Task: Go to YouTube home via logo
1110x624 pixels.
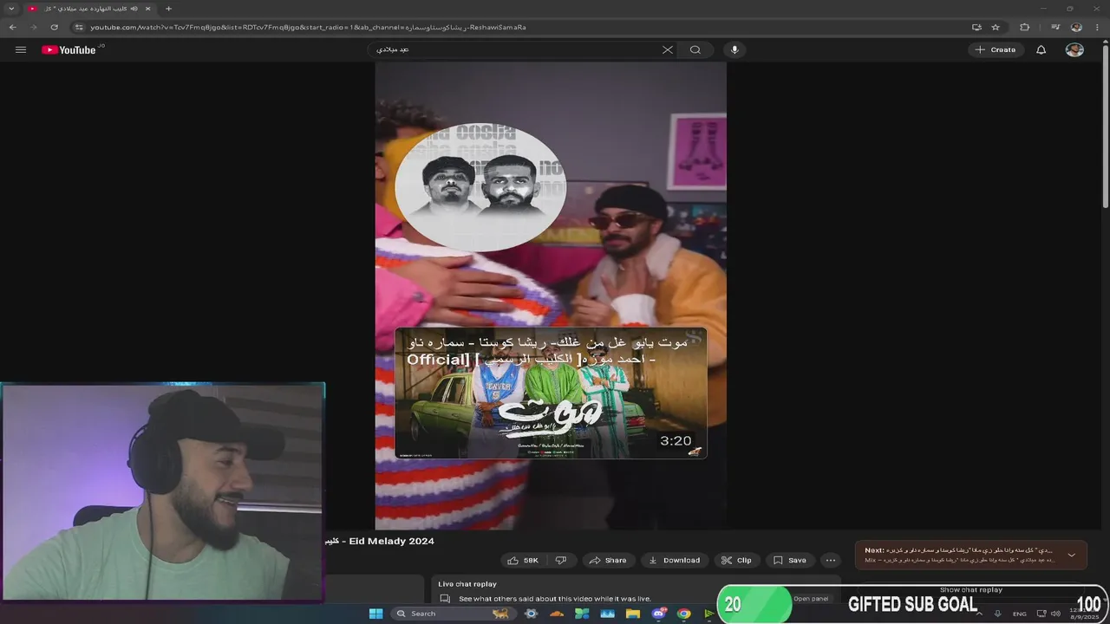Action: click(x=69, y=49)
